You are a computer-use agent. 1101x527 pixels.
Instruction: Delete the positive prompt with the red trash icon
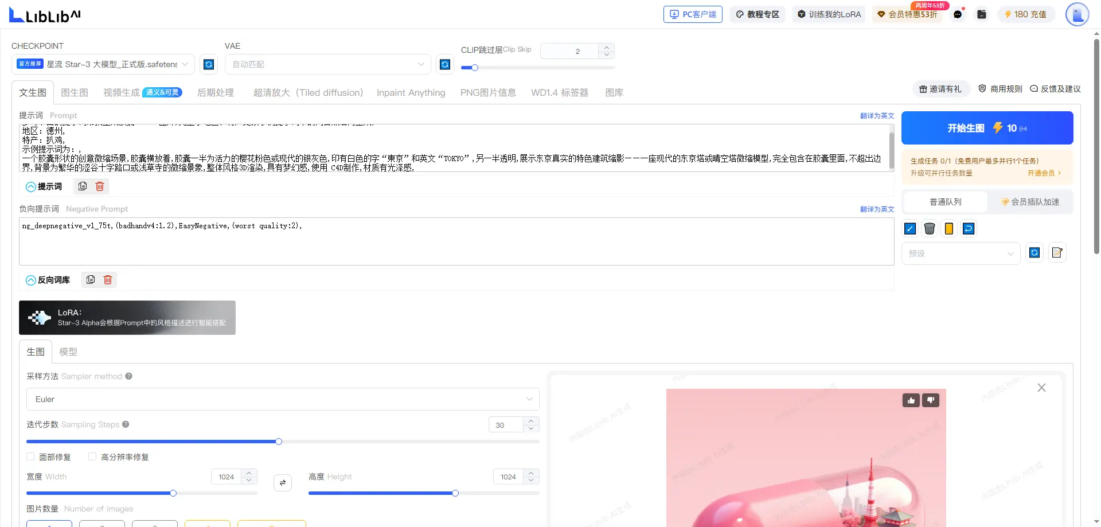point(100,186)
